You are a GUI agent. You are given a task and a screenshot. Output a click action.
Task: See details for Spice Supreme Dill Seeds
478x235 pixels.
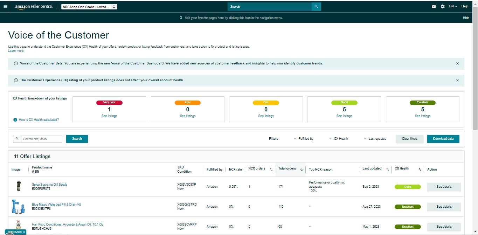pyautogui.click(x=444, y=187)
